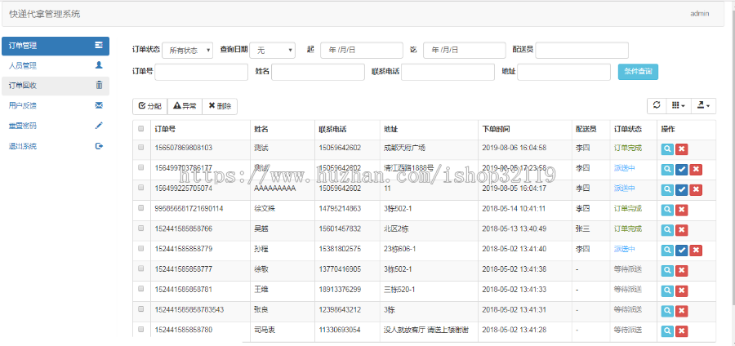The height and width of the screenshot is (346, 735).
Task: Delete order 152441585858780
Action: click(x=682, y=331)
